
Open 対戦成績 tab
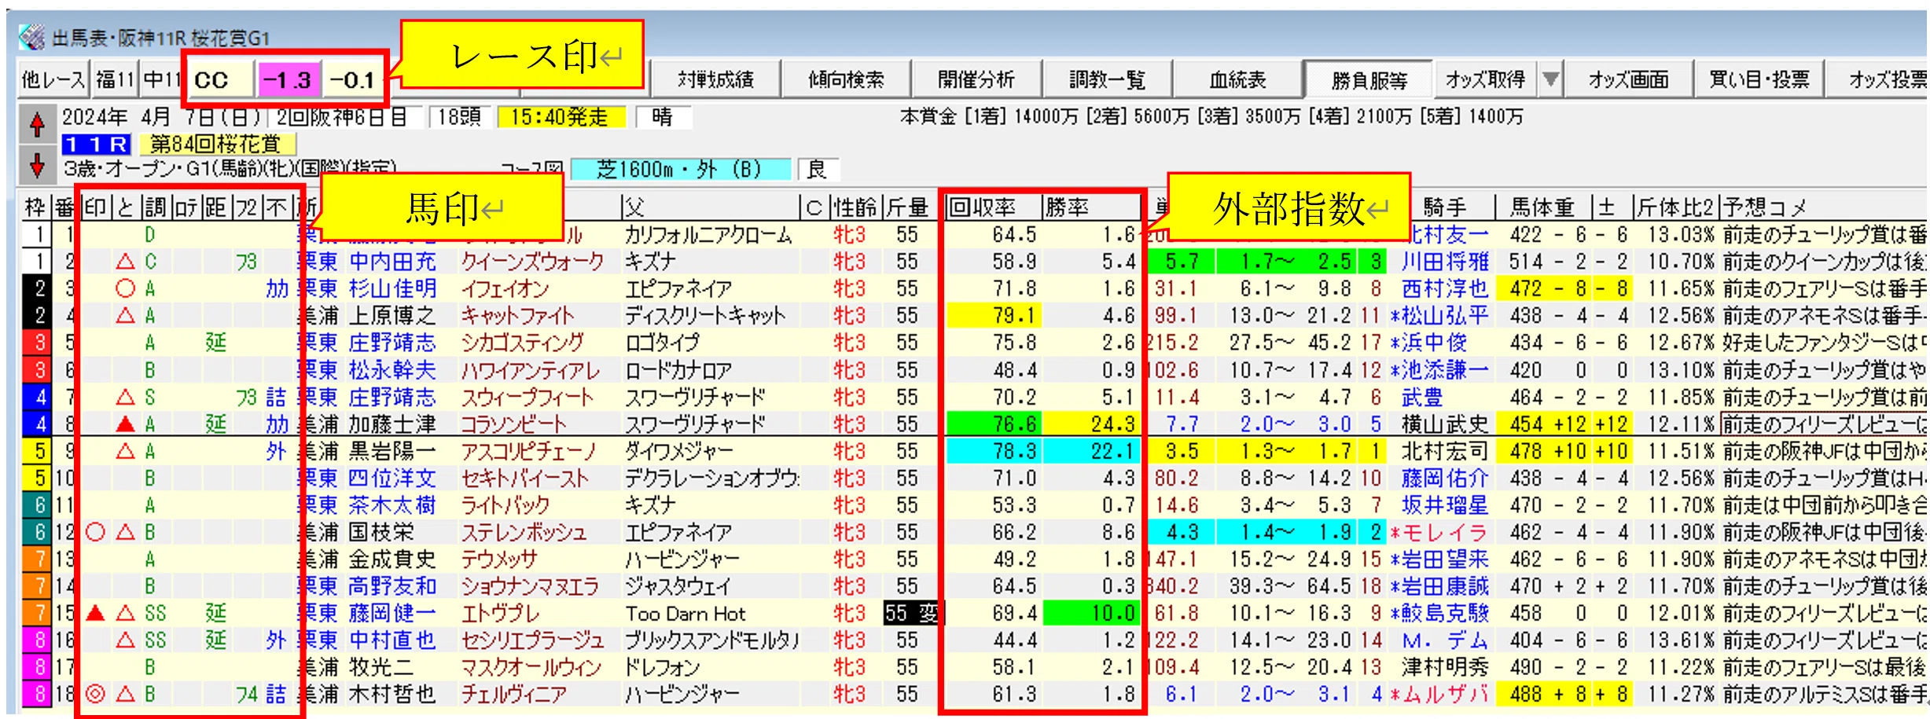[715, 79]
